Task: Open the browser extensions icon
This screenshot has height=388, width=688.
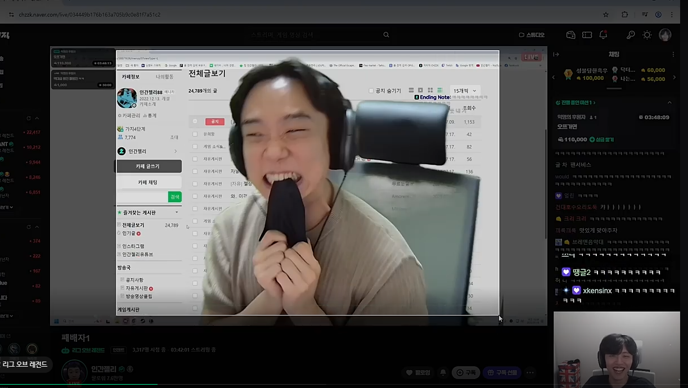Action: [x=625, y=15]
